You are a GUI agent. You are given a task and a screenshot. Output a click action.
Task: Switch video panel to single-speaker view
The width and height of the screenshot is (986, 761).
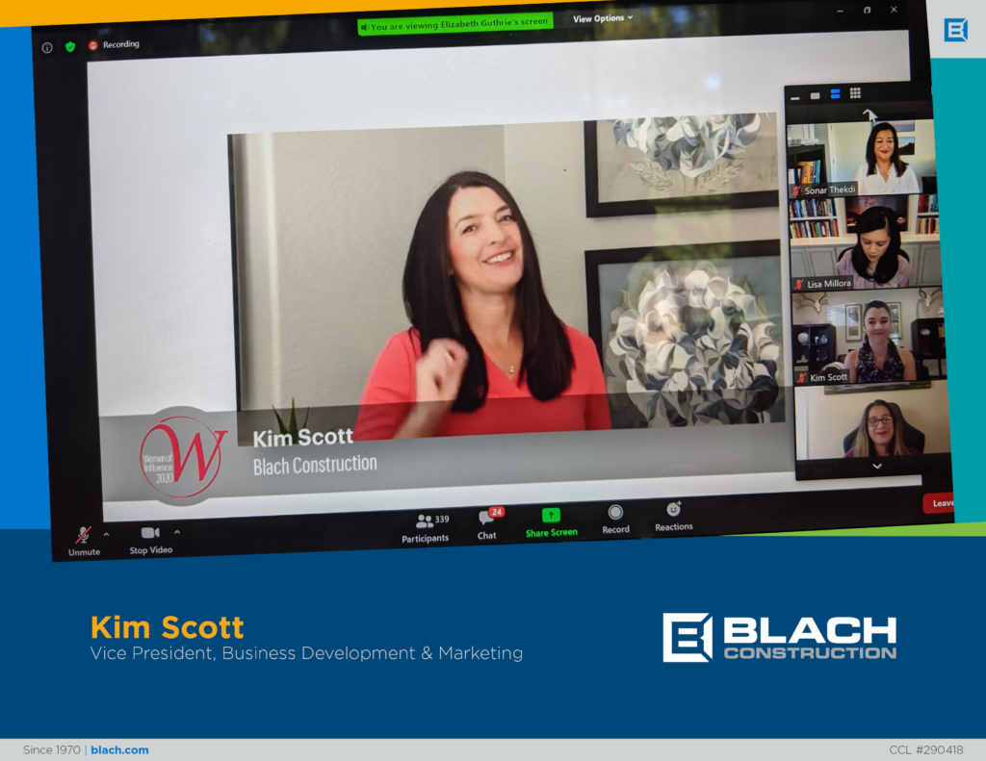tap(816, 95)
